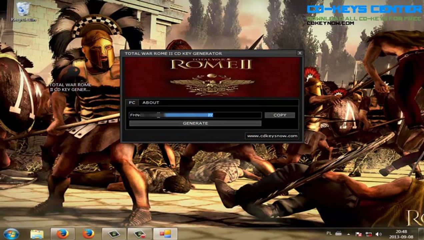Open Windows Explorer from the taskbar
The image size is (424, 240).
pyautogui.click(x=37, y=234)
